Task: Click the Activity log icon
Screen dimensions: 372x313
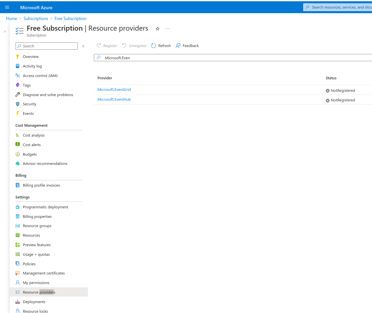Action: 17,66
